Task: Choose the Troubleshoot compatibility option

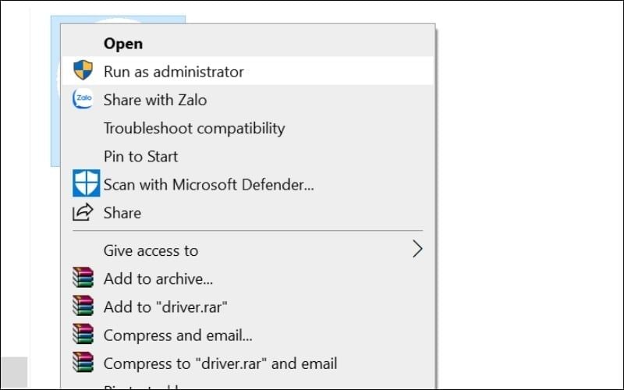Action: click(x=194, y=128)
